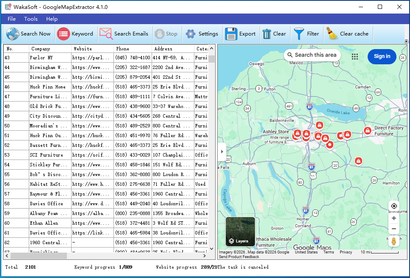Show your location on the map

pyautogui.click(x=394, y=206)
